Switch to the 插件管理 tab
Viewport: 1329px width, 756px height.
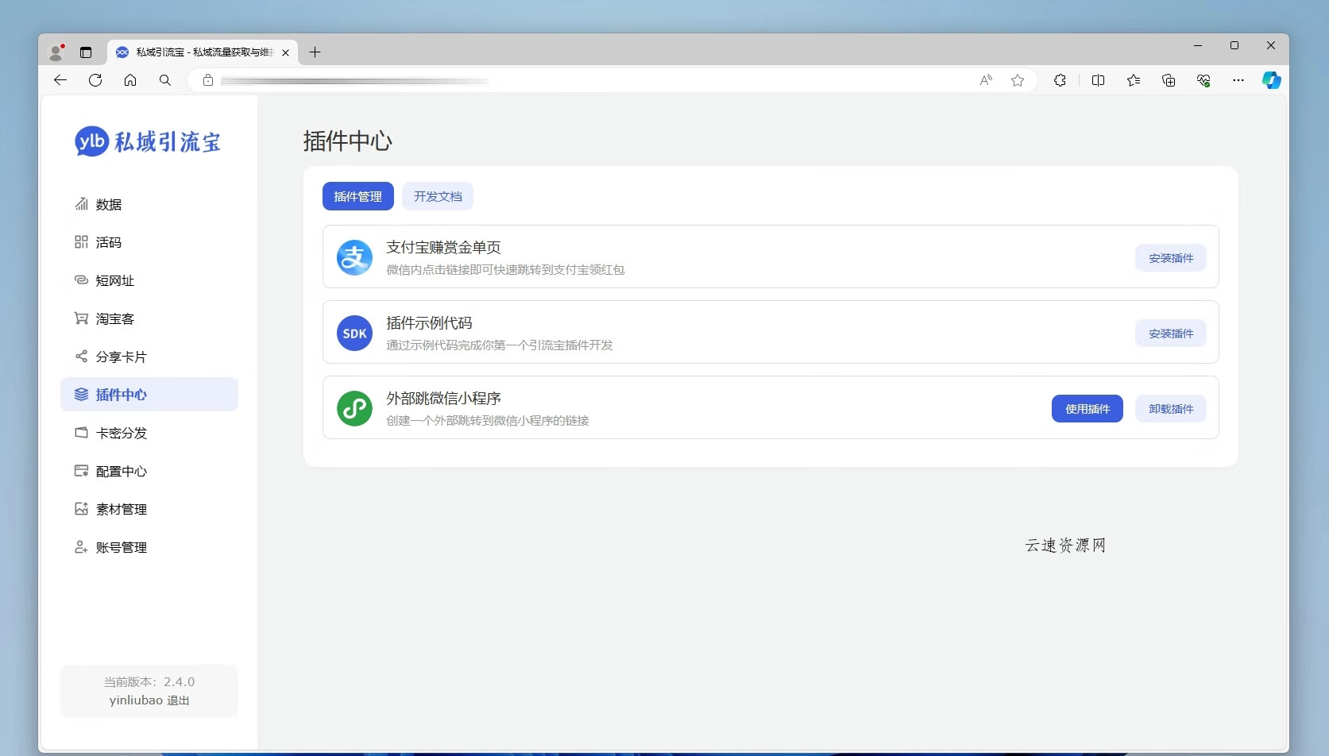357,196
